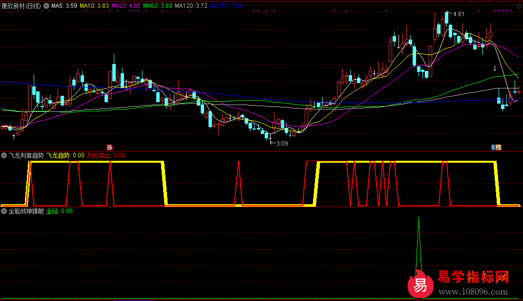The width and height of the screenshot is (523, 301).
Task: Click the diamond icon at top-right corner
Action: coord(519,6)
